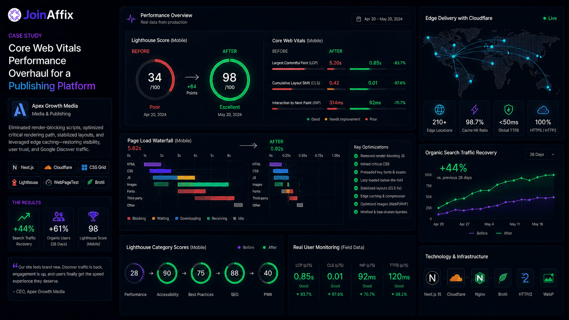Click the Edge Locations 210+ card
The width and height of the screenshot is (569, 320).
(x=440, y=118)
